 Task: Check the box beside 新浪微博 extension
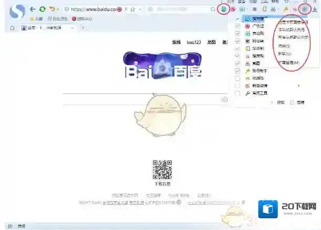click(x=237, y=86)
